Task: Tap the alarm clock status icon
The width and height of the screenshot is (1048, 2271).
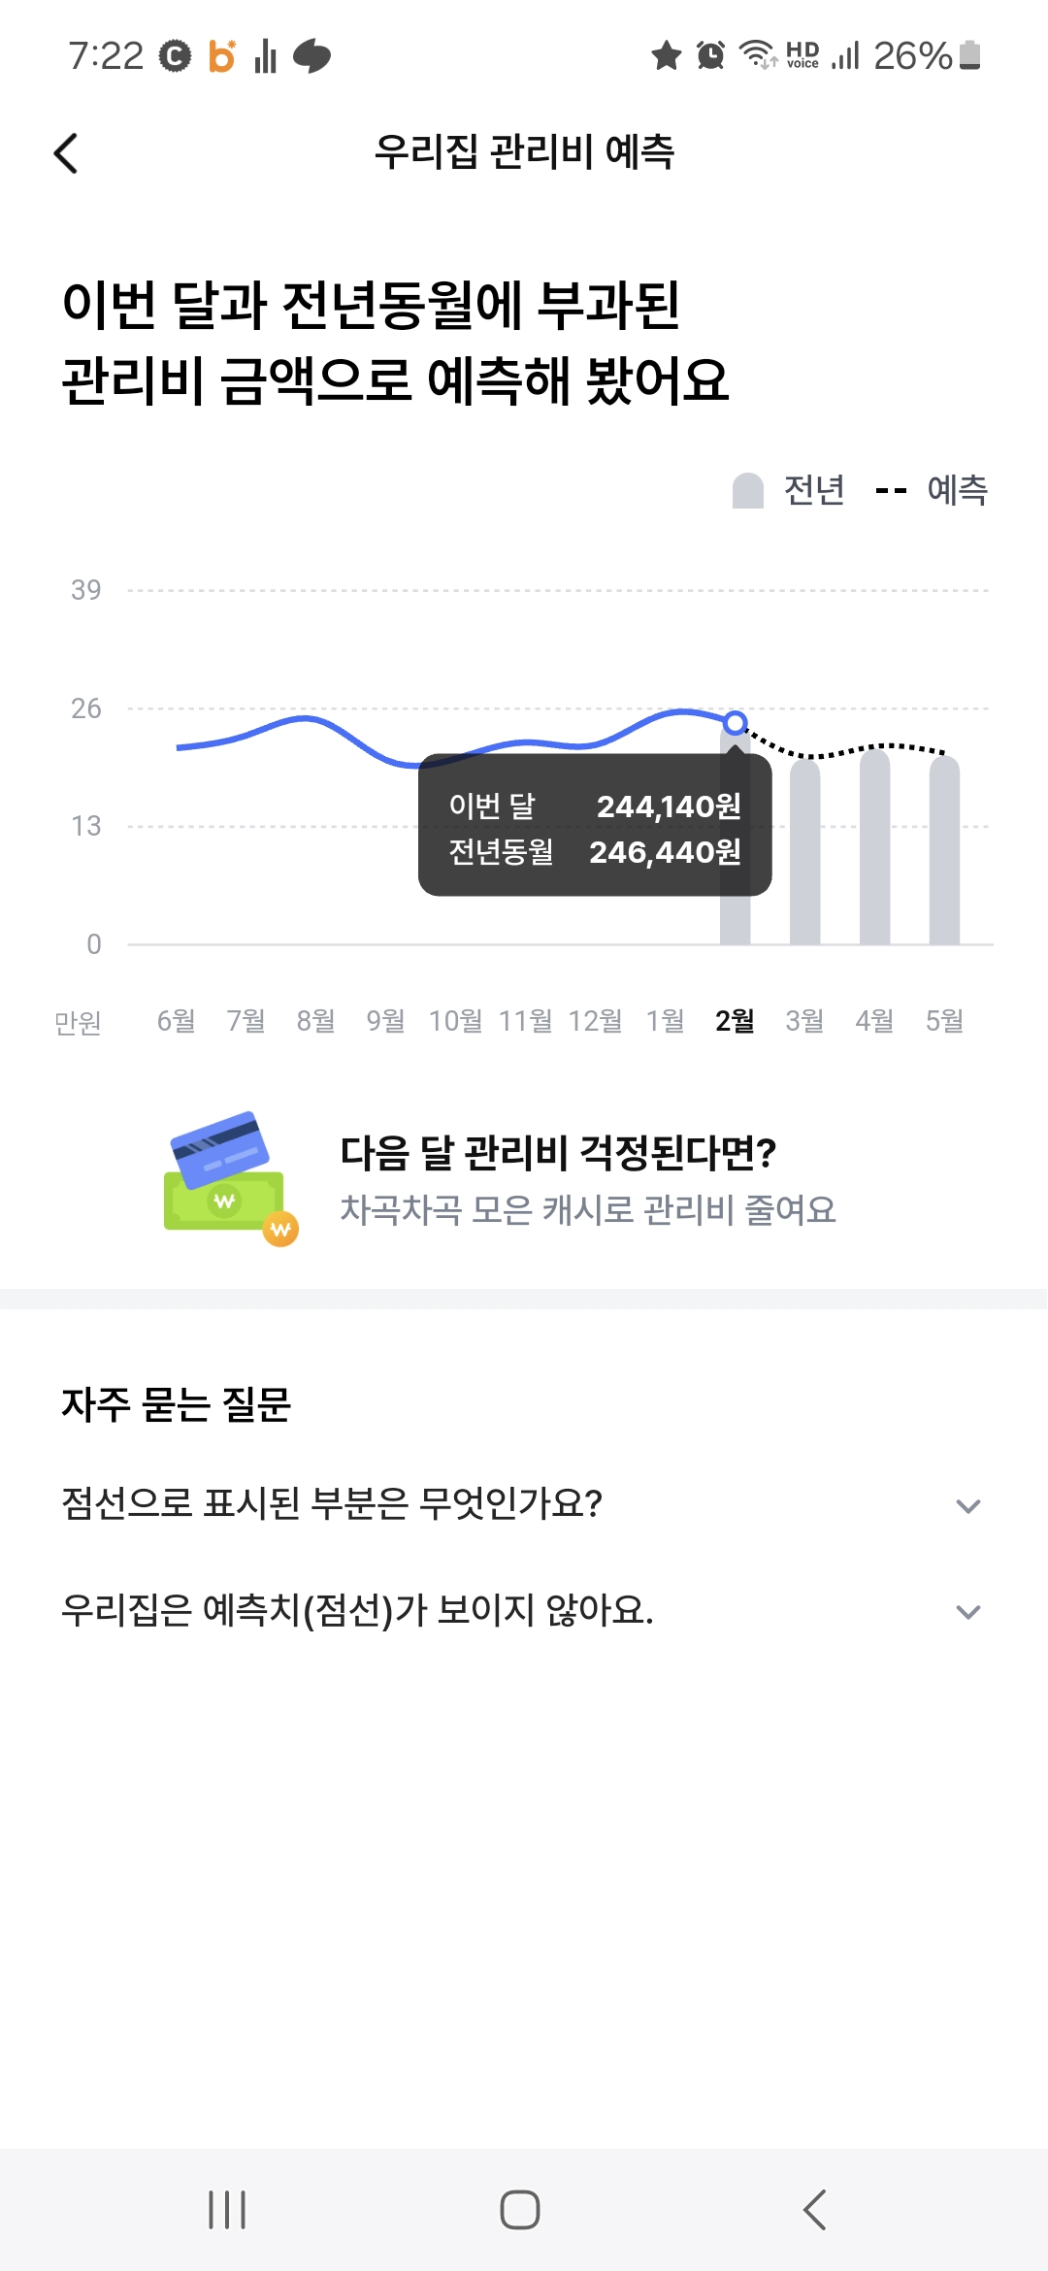Action: pos(711,55)
